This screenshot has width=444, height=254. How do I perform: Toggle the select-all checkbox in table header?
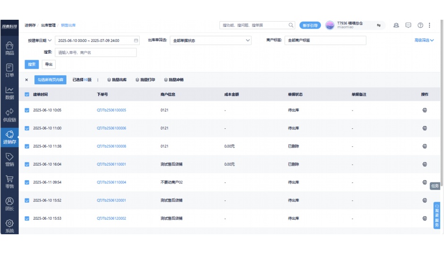coord(27,95)
